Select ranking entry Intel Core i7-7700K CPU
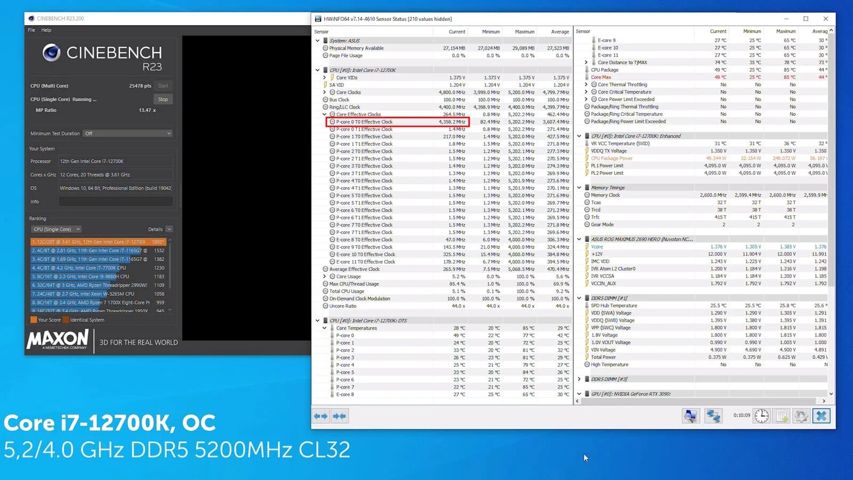Viewport: 853px width, 480px height. 99,268
